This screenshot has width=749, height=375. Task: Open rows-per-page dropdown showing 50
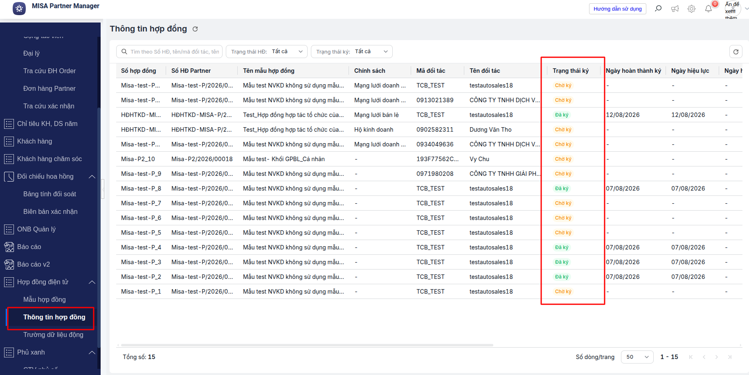(637, 357)
